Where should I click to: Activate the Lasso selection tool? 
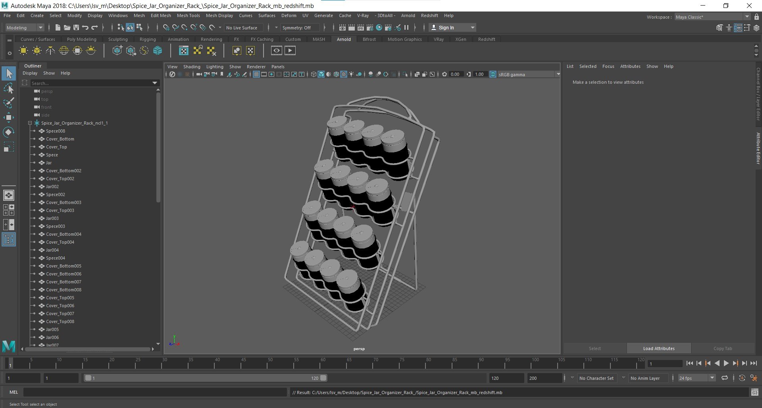[9, 88]
